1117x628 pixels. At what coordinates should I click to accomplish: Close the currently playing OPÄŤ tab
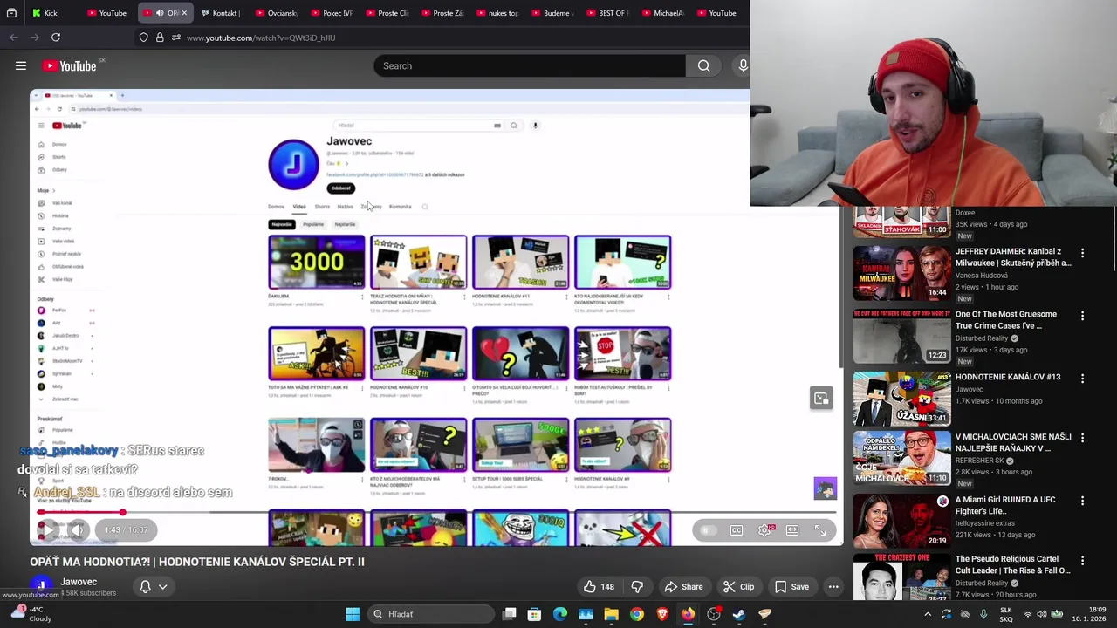[184, 13]
